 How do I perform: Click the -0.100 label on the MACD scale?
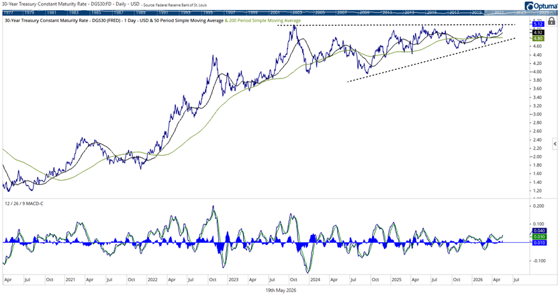(x=539, y=260)
